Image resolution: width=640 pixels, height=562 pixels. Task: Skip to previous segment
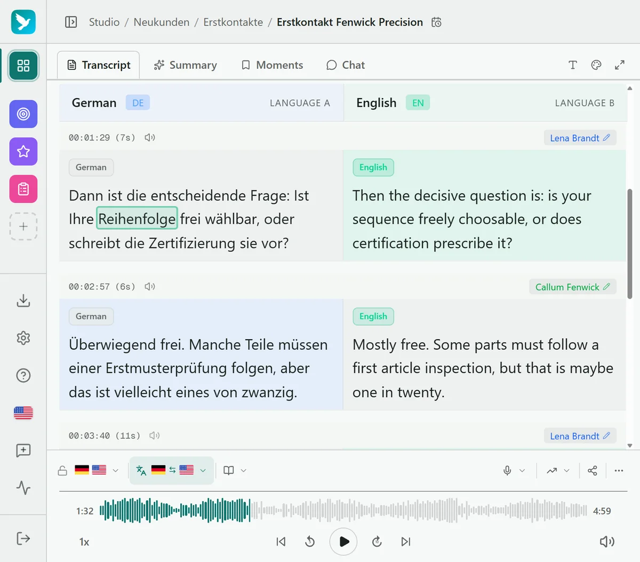pyautogui.click(x=281, y=542)
